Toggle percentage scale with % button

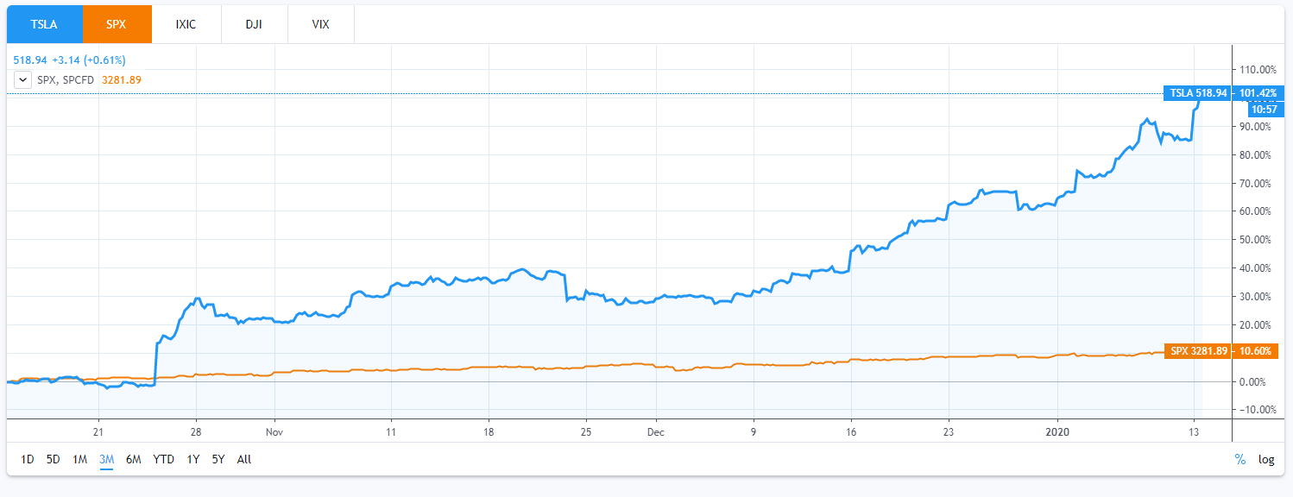1240,459
